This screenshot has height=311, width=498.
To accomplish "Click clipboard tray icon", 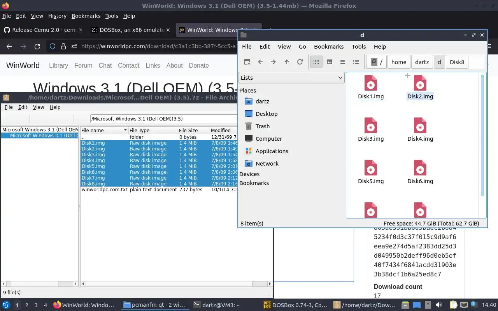I will point(454,305).
